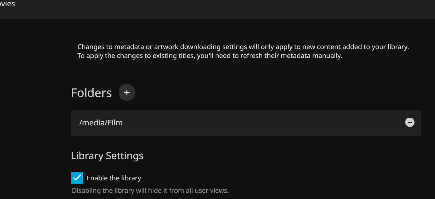The height and width of the screenshot is (199, 435).
Task: Click the 'Disabling the library will hide' description
Action: point(118,190)
